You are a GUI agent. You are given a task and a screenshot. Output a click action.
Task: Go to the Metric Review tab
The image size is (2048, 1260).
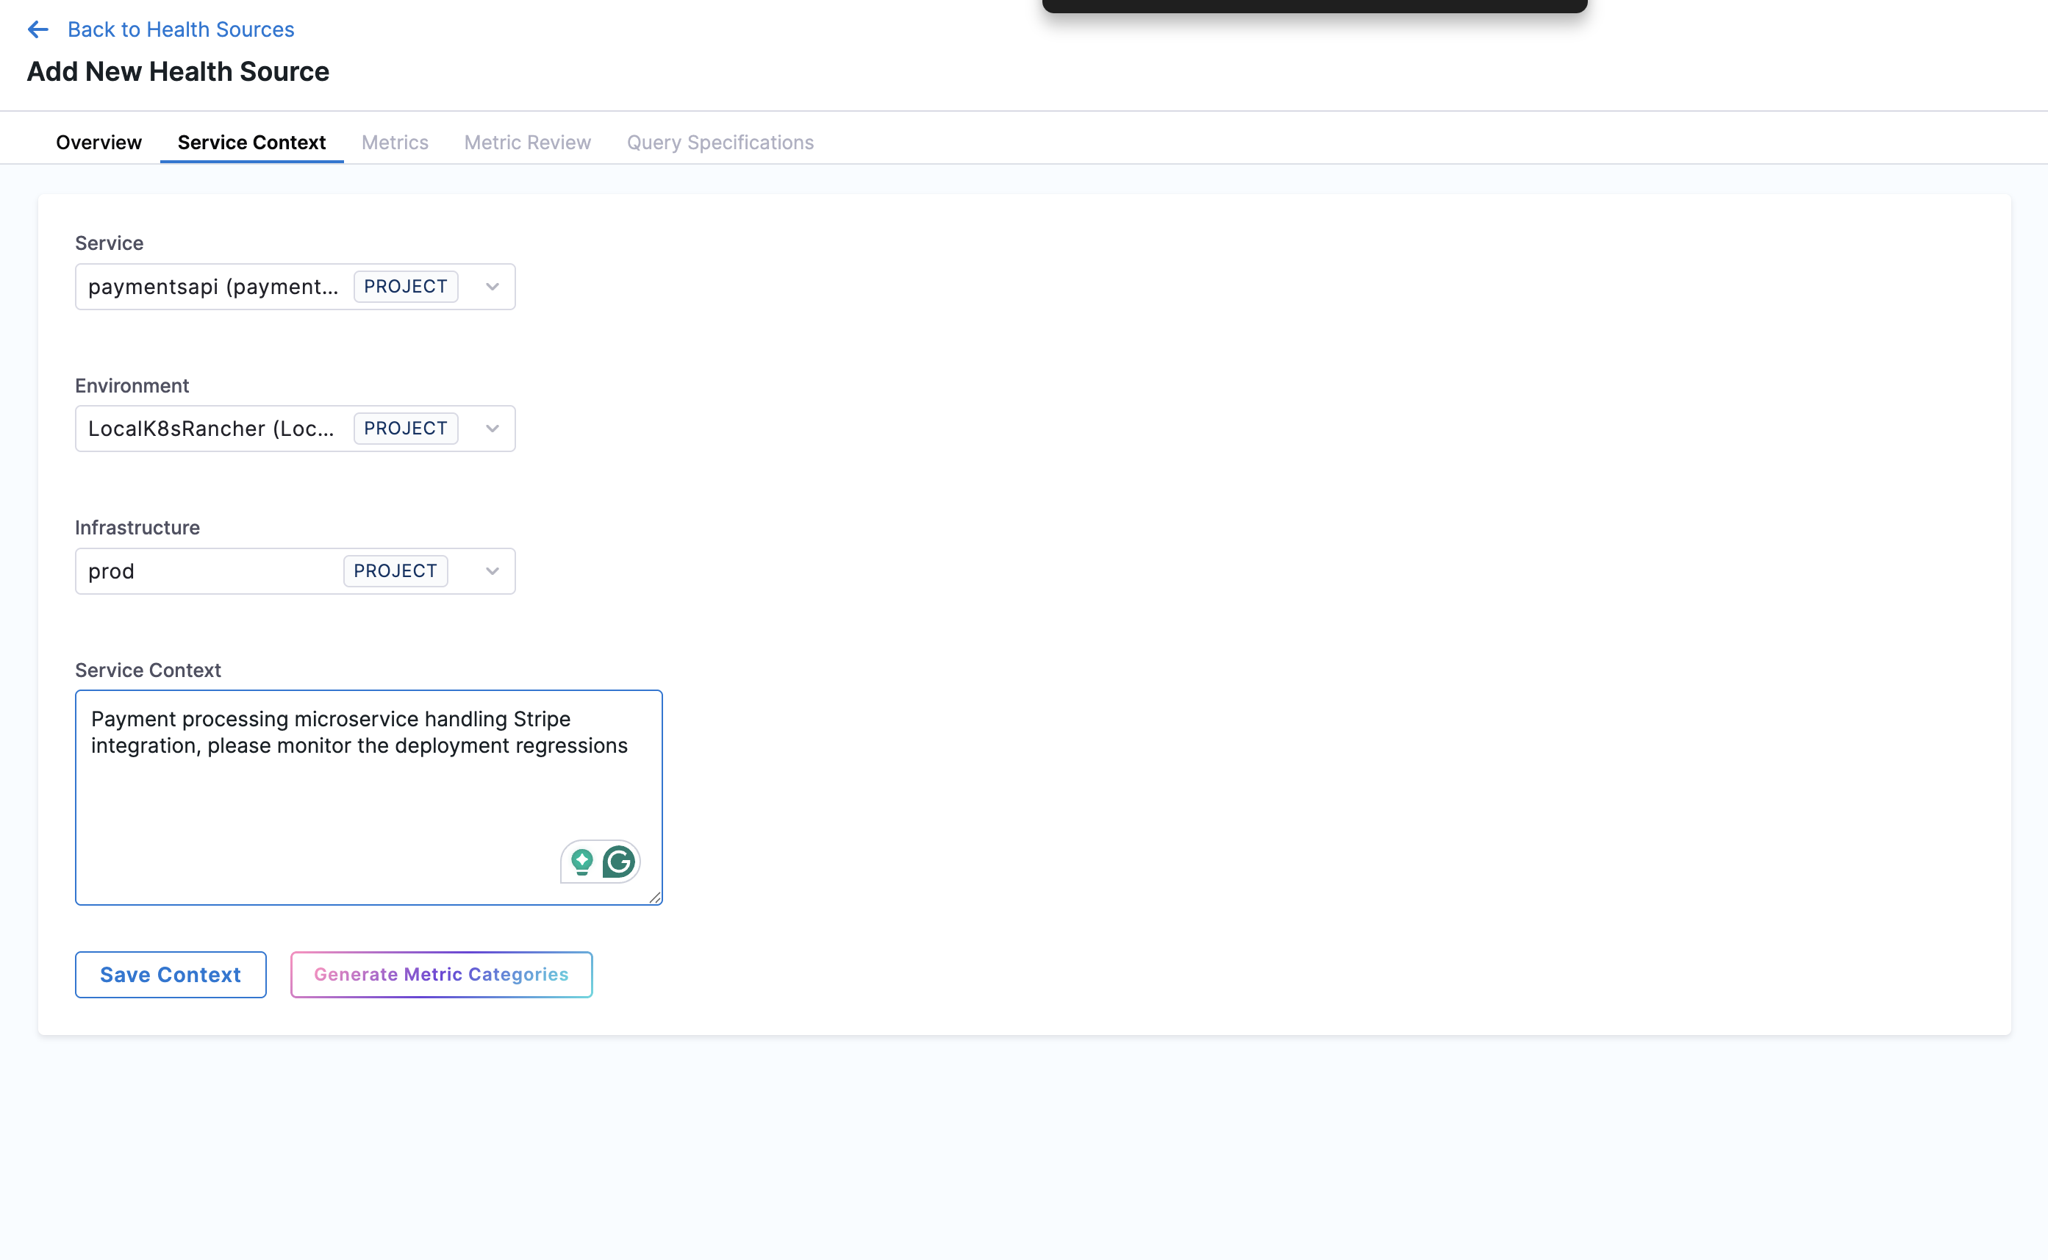pos(527,143)
